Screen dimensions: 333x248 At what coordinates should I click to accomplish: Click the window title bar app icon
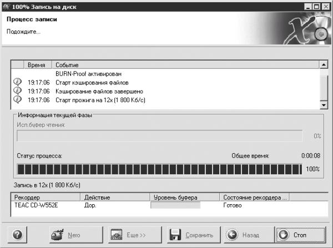click(6, 7)
